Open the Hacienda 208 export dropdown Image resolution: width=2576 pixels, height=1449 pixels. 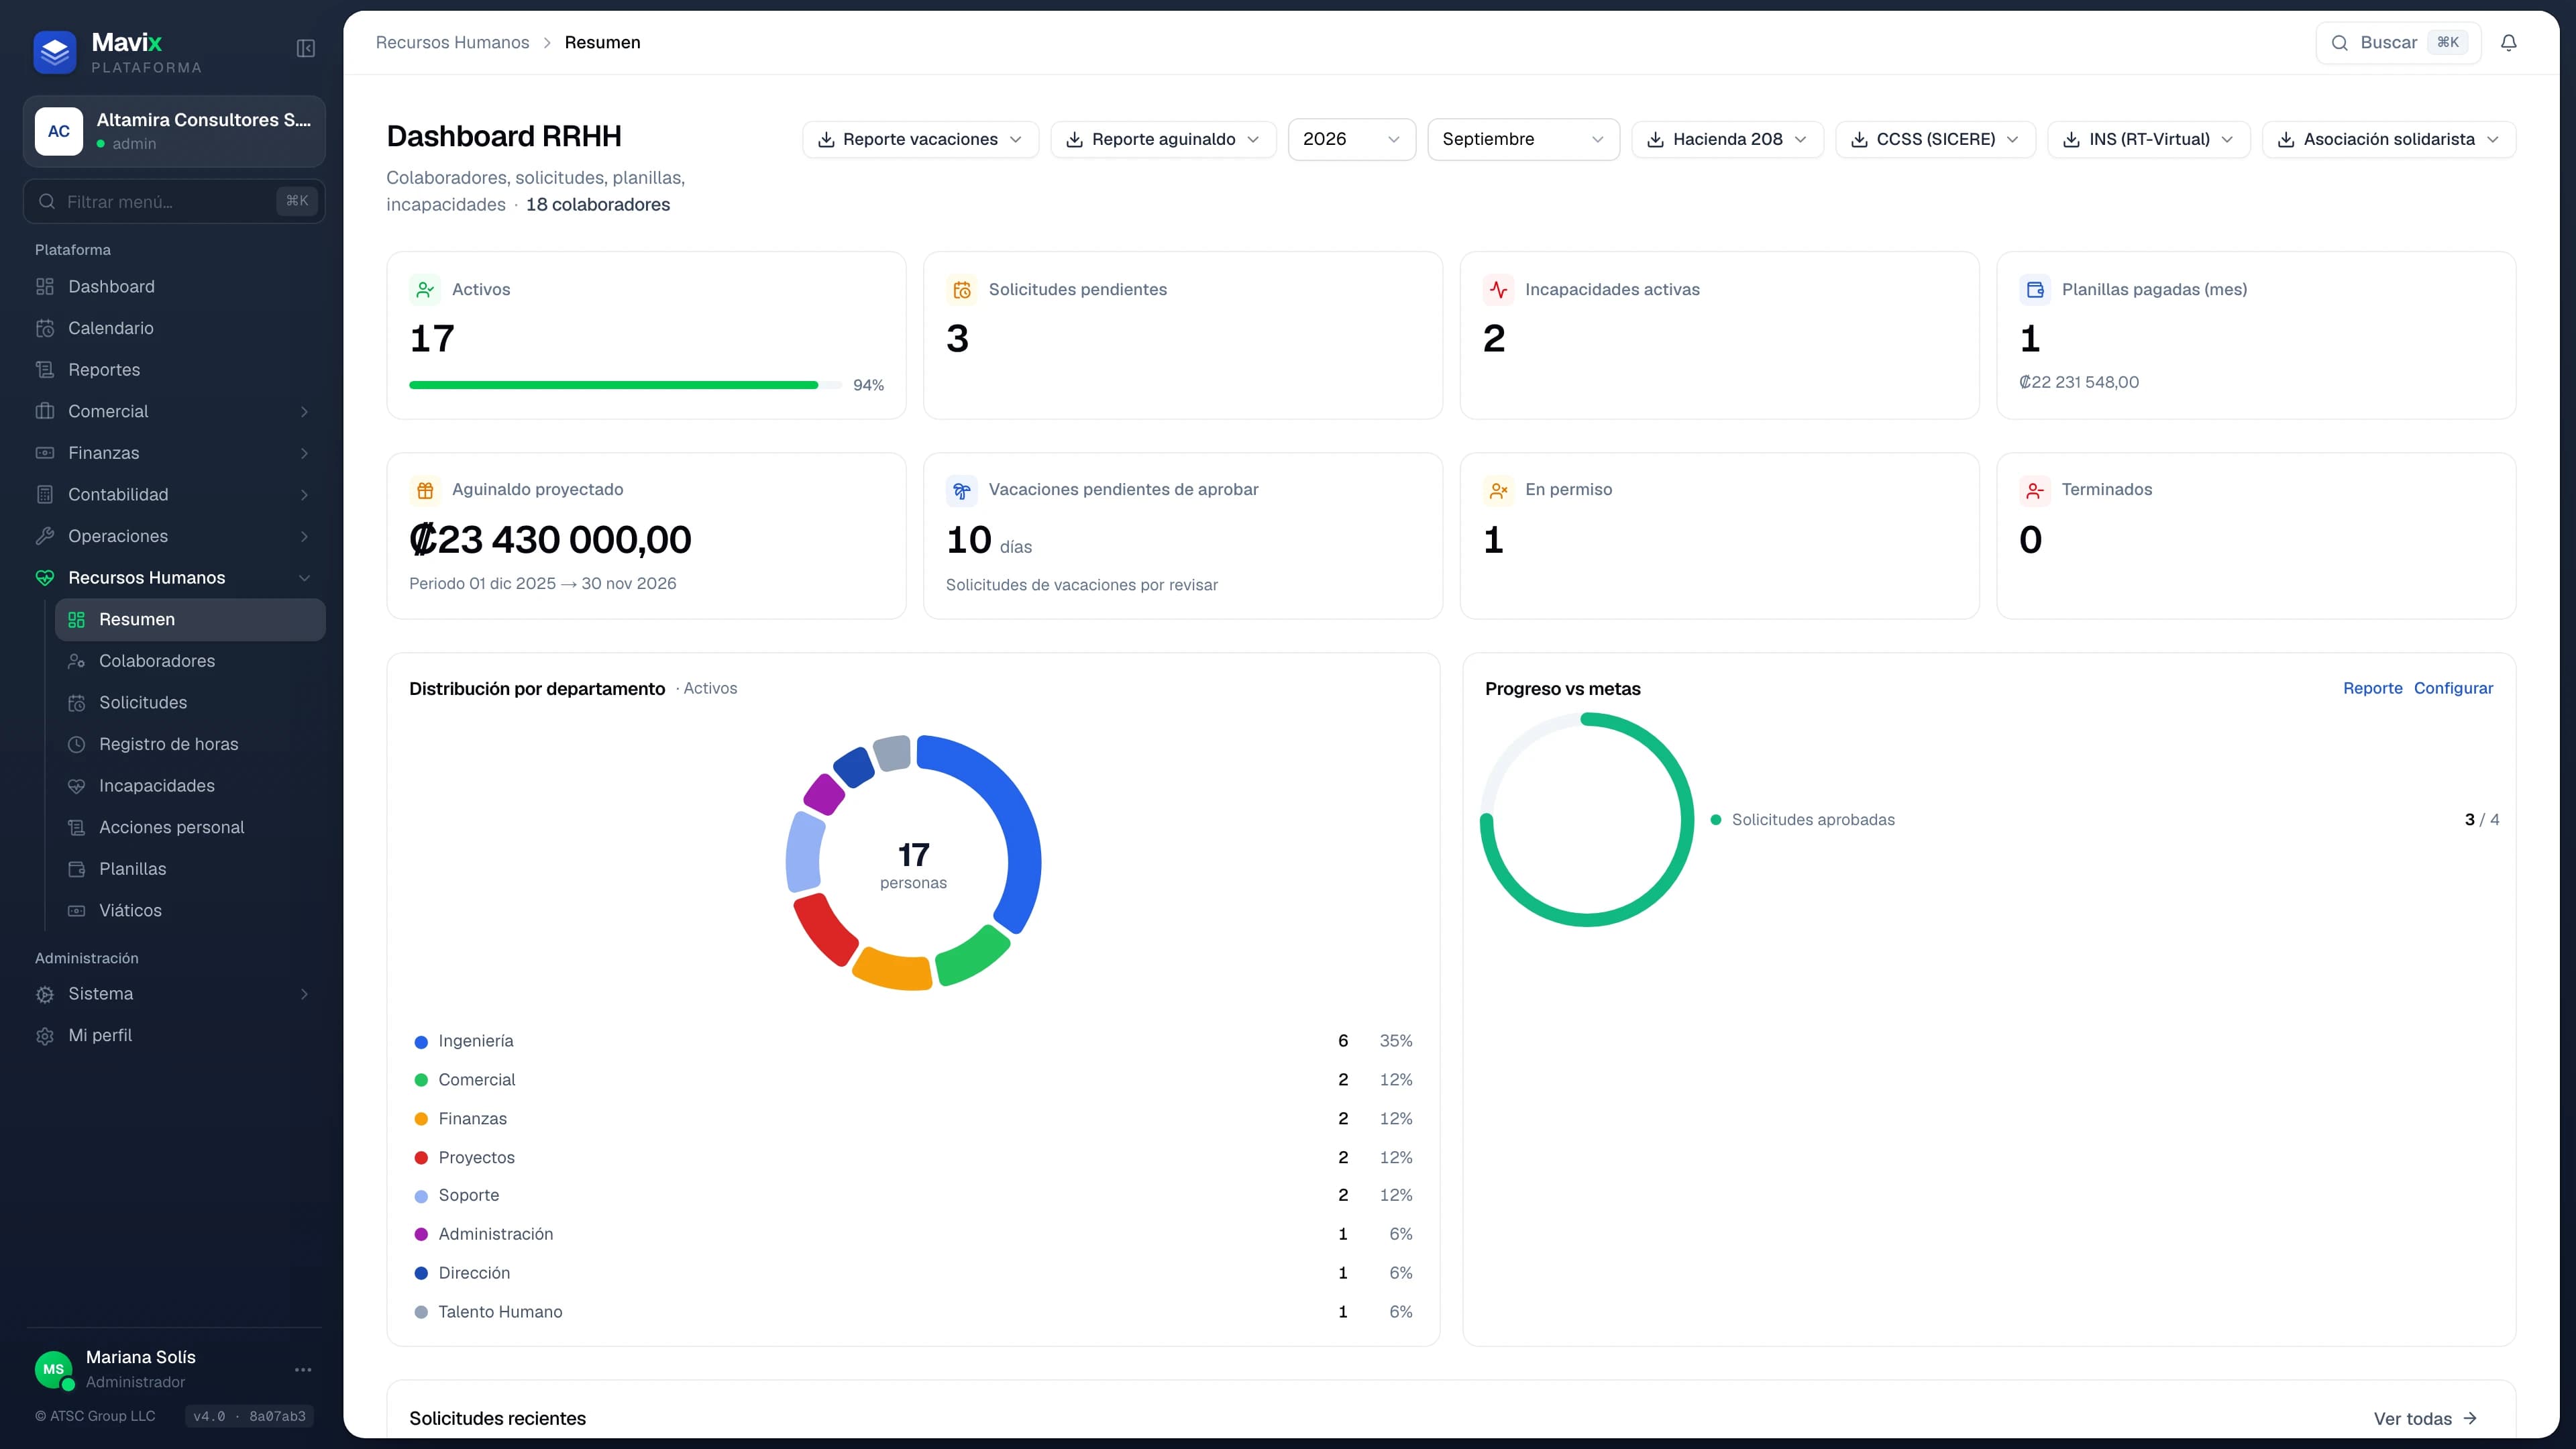point(1727,139)
